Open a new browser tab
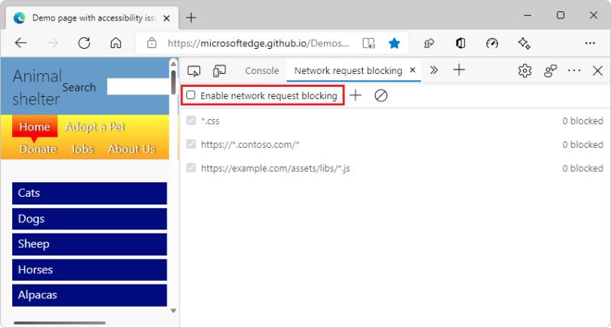This screenshot has height=328, width=611. tap(191, 18)
